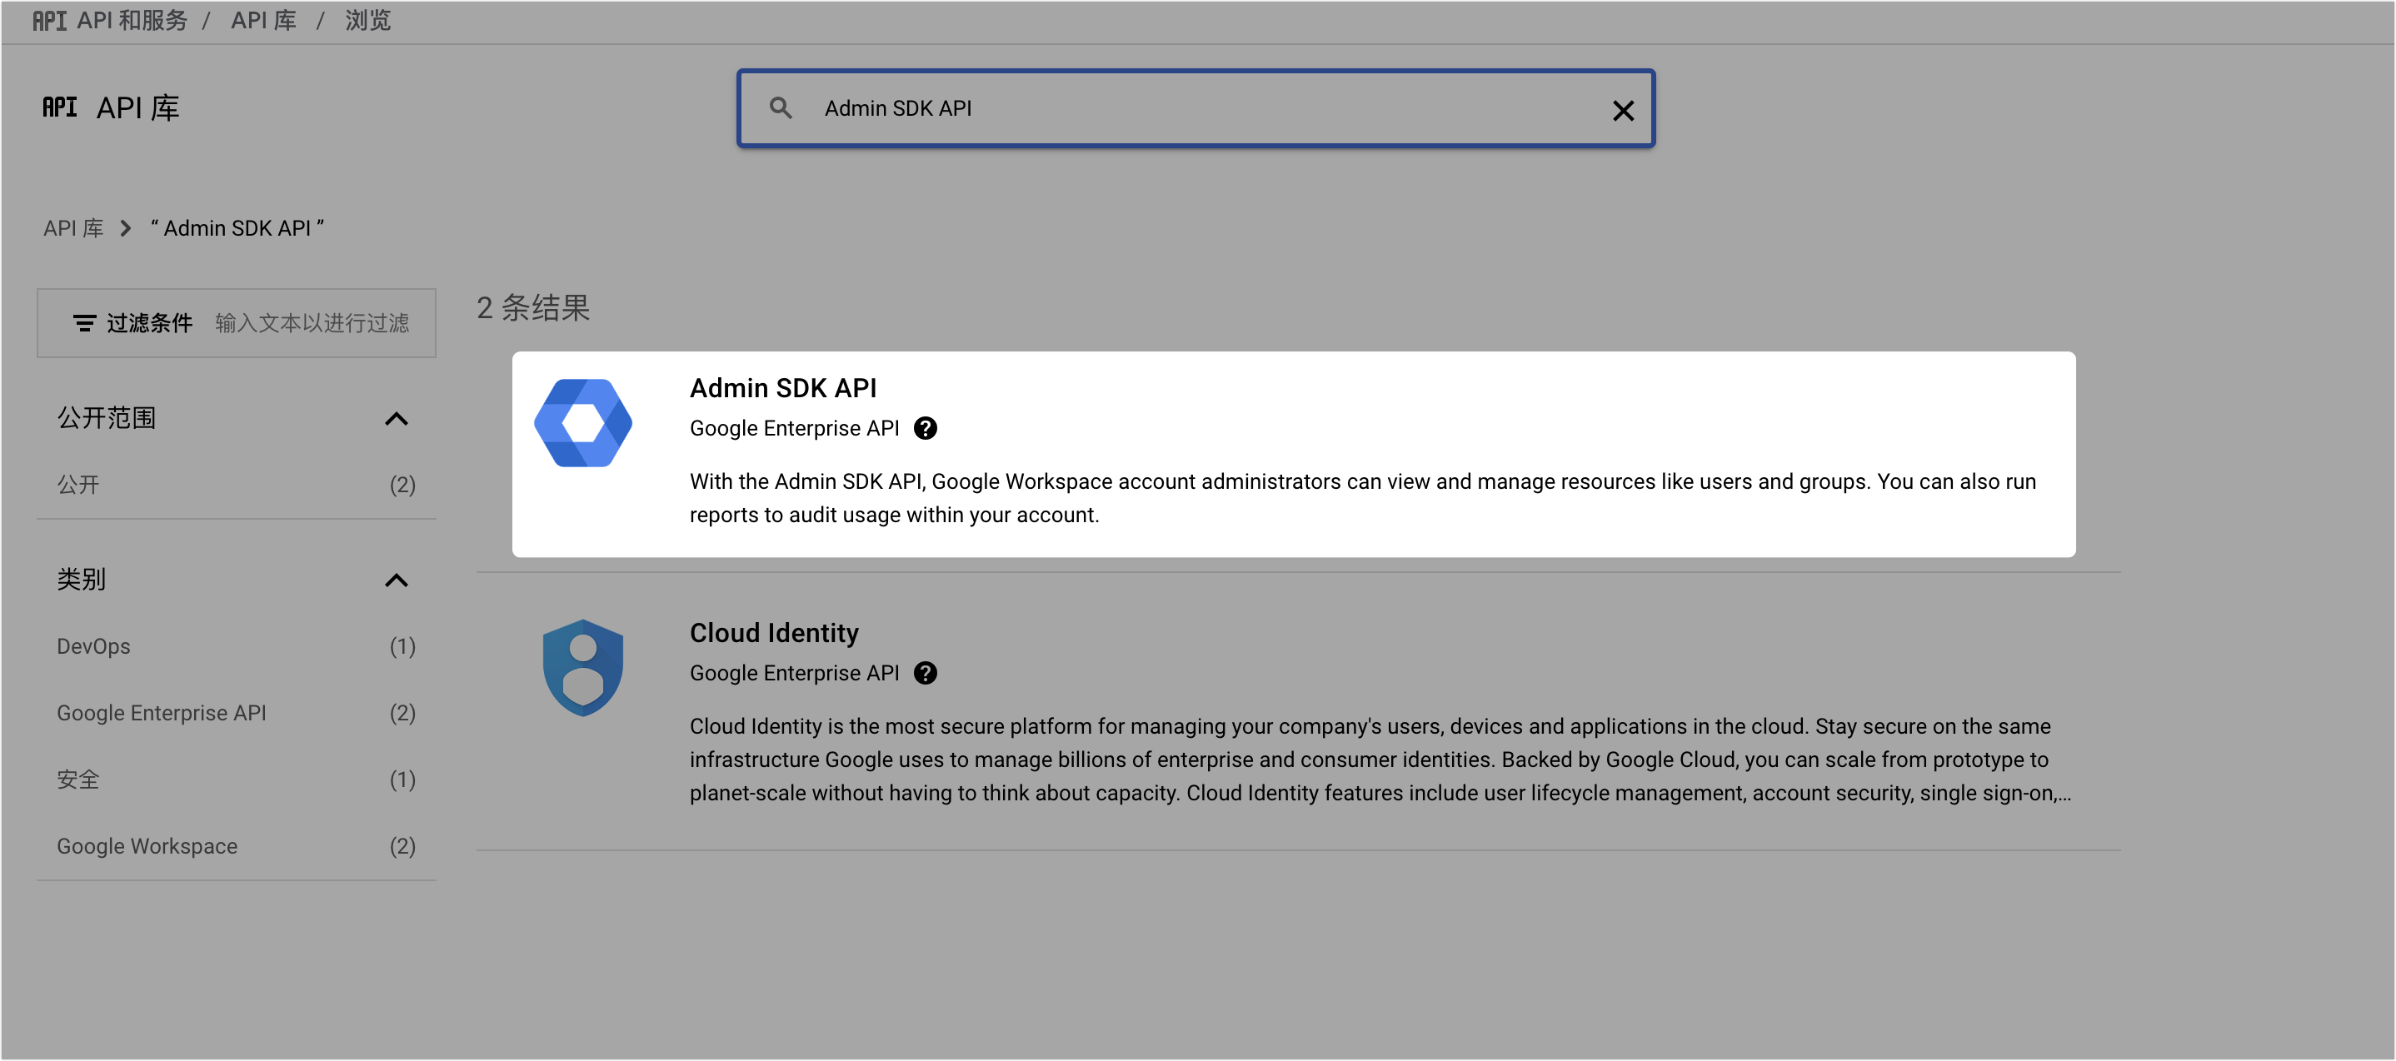Click the 过滤条件 label

(150, 322)
